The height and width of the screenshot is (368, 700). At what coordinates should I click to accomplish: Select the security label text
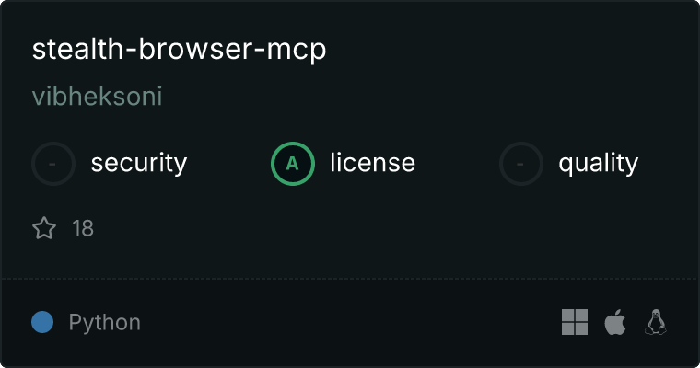pos(139,163)
